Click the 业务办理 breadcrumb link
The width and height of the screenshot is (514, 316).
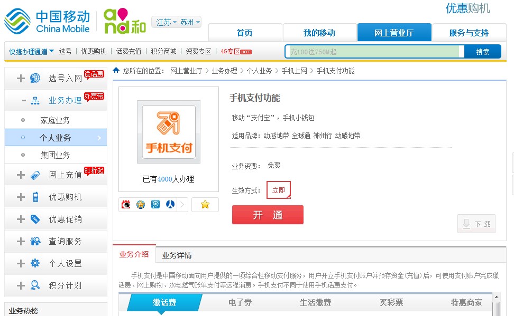(x=225, y=71)
